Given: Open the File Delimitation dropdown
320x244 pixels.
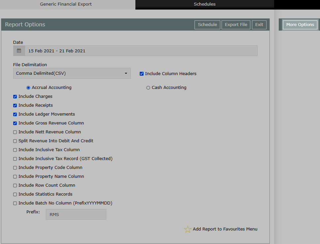Looking at the screenshot, I should [72, 73].
